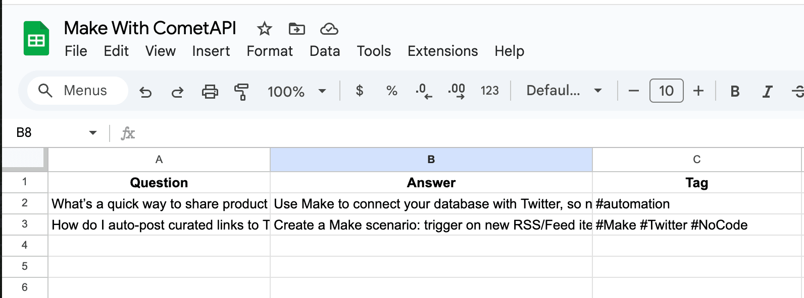Click the move to folder icon
Image resolution: width=804 pixels, height=298 pixels.
(x=296, y=29)
